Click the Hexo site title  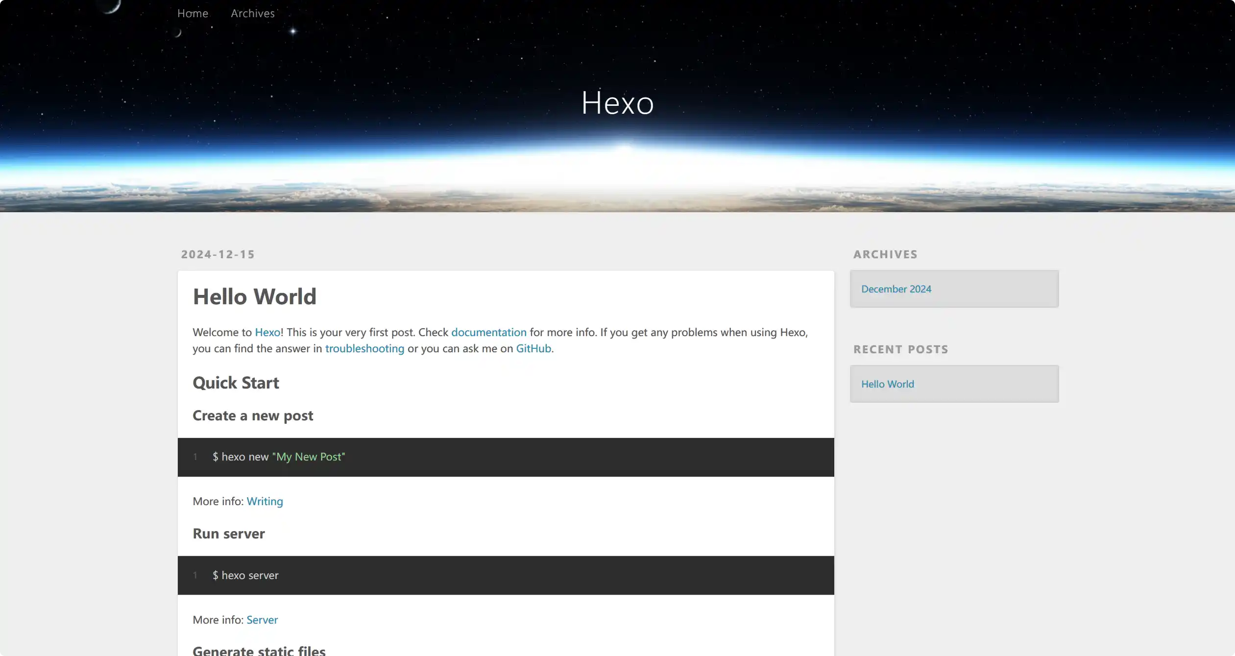tap(617, 103)
